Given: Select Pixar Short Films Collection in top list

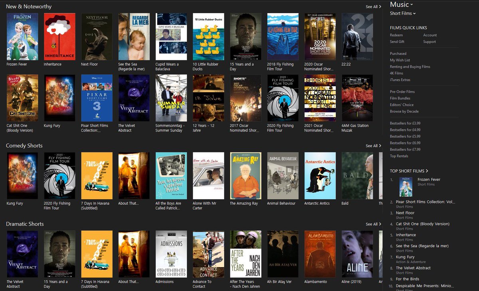Looking at the screenshot, I should pyautogui.click(x=426, y=202).
